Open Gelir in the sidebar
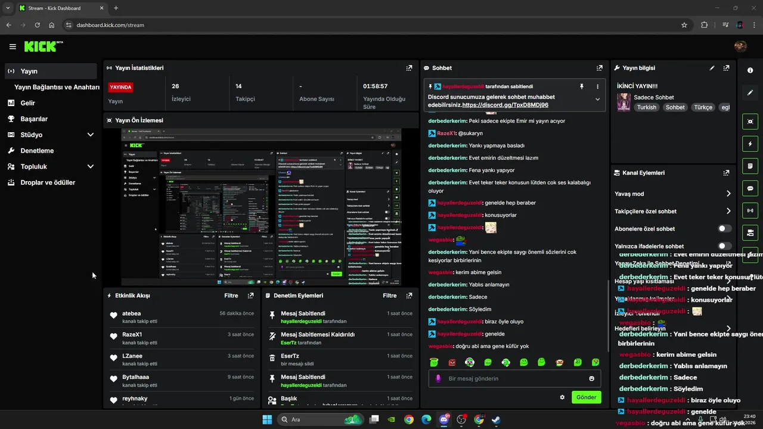 coord(51,103)
